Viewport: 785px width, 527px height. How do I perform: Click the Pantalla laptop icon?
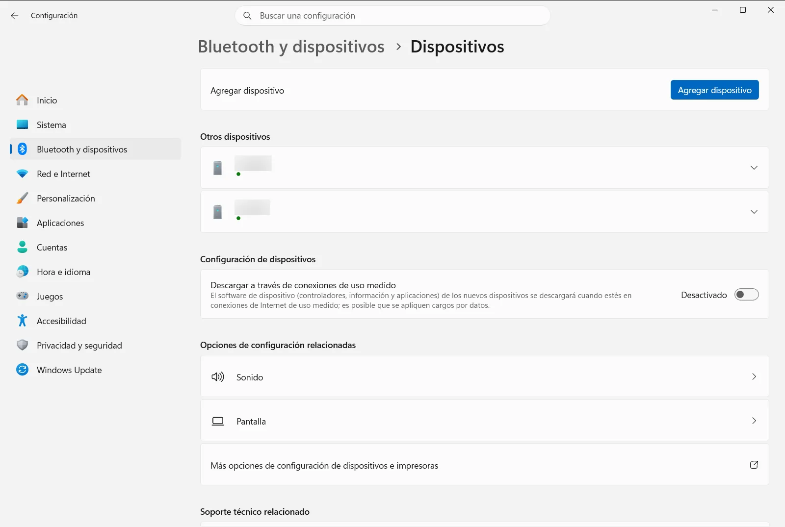pos(218,421)
